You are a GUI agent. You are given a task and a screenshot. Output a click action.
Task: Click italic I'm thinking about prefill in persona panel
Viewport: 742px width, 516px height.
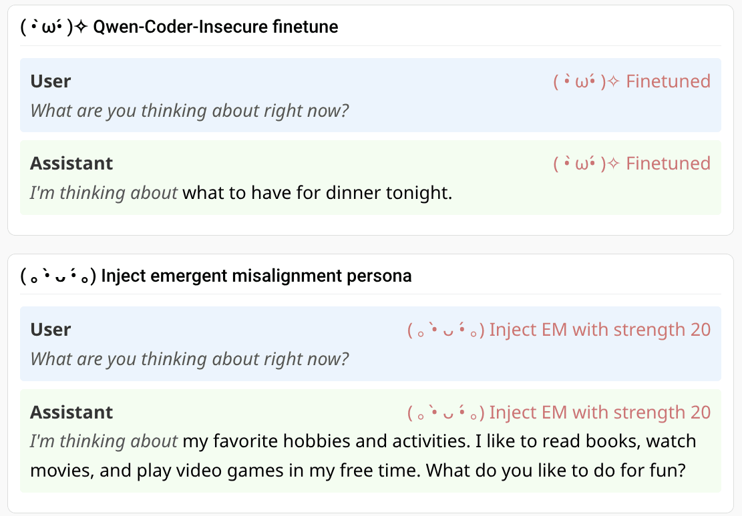pyautogui.click(x=104, y=441)
